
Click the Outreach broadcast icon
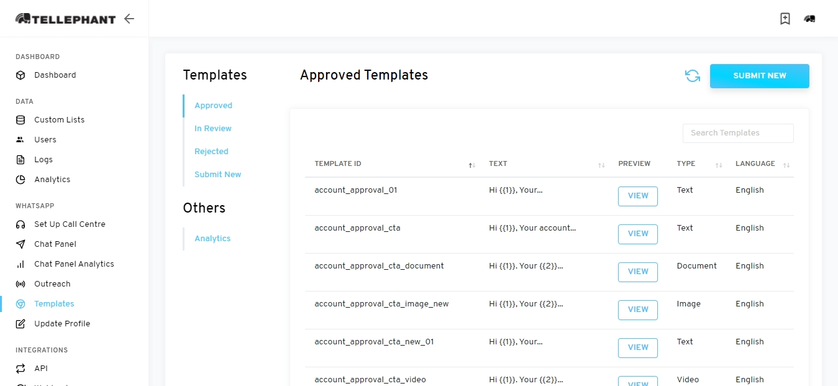pyautogui.click(x=20, y=284)
